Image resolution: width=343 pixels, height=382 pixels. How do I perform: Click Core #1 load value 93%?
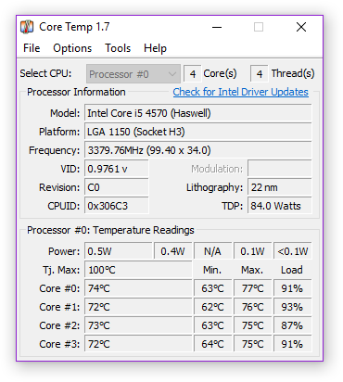pyautogui.click(x=292, y=307)
